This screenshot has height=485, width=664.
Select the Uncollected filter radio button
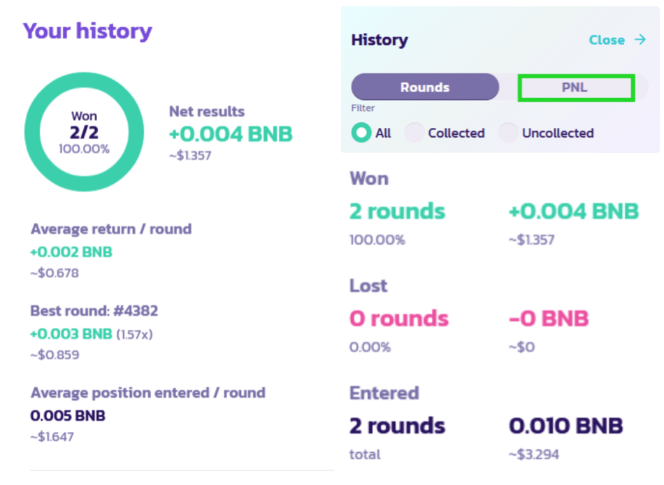click(x=509, y=133)
